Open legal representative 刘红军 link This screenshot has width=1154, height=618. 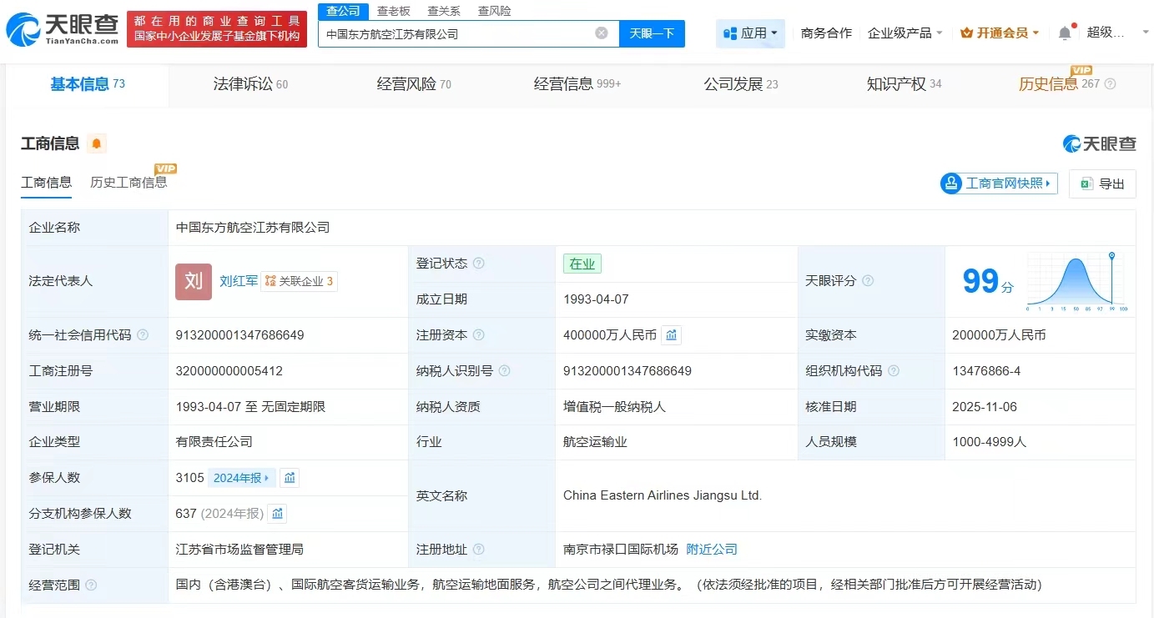(x=239, y=281)
